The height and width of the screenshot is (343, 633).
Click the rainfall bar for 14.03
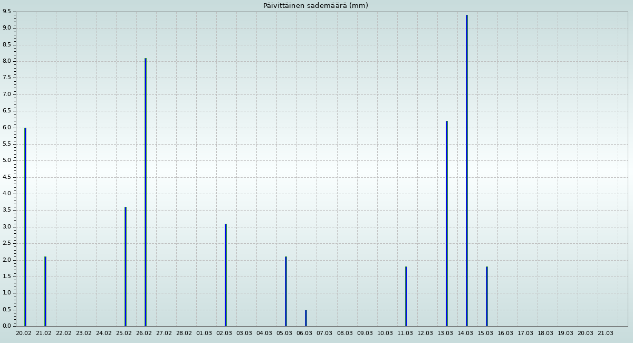click(x=466, y=170)
